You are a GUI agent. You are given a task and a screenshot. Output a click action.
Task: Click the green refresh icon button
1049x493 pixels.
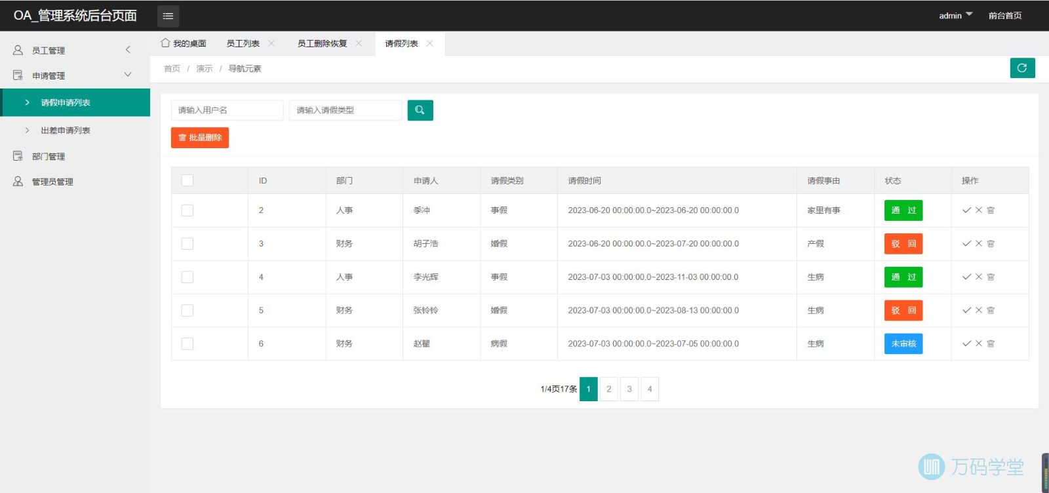[1022, 68]
